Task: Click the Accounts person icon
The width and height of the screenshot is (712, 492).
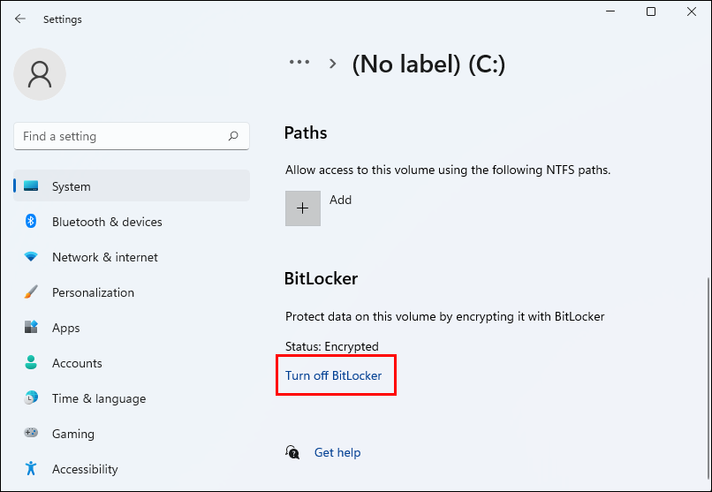Action: pyautogui.click(x=31, y=363)
